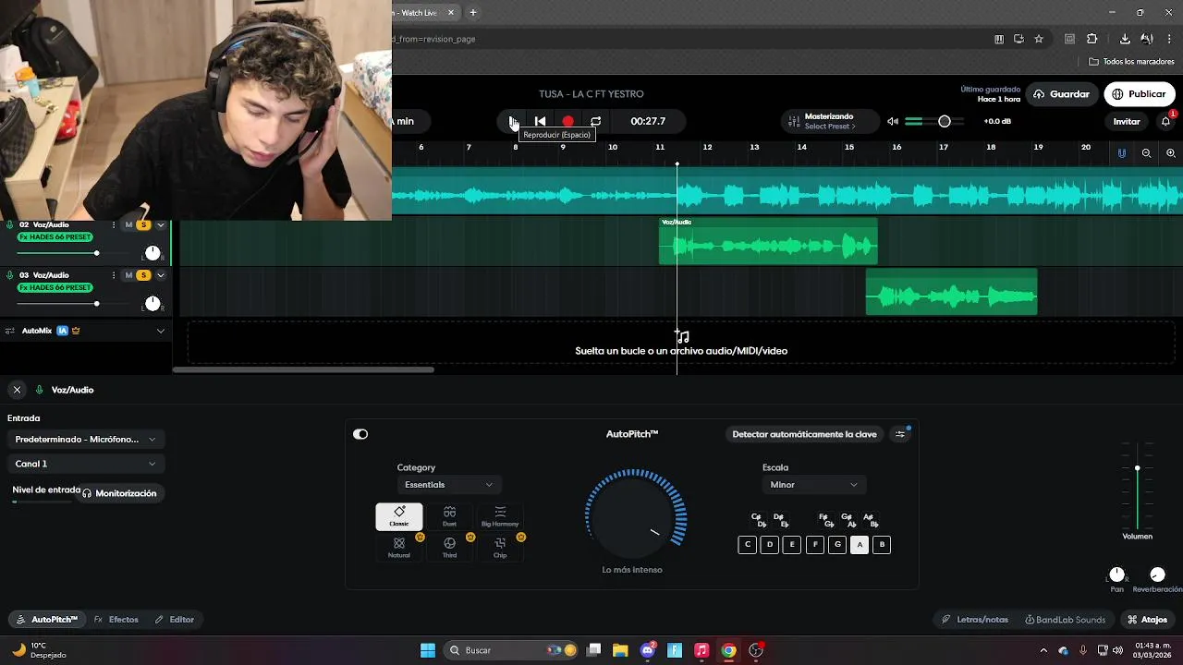Screen dimensions: 1183x665
Task: Zoom out the timeline
Action: [x=1146, y=153]
